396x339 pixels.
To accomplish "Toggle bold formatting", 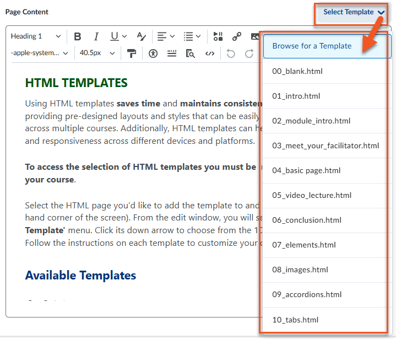I will coord(78,36).
